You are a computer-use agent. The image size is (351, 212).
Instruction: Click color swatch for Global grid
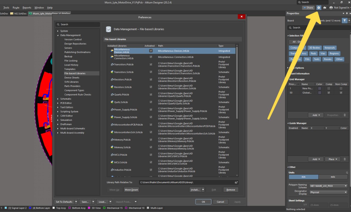click(319, 93)
